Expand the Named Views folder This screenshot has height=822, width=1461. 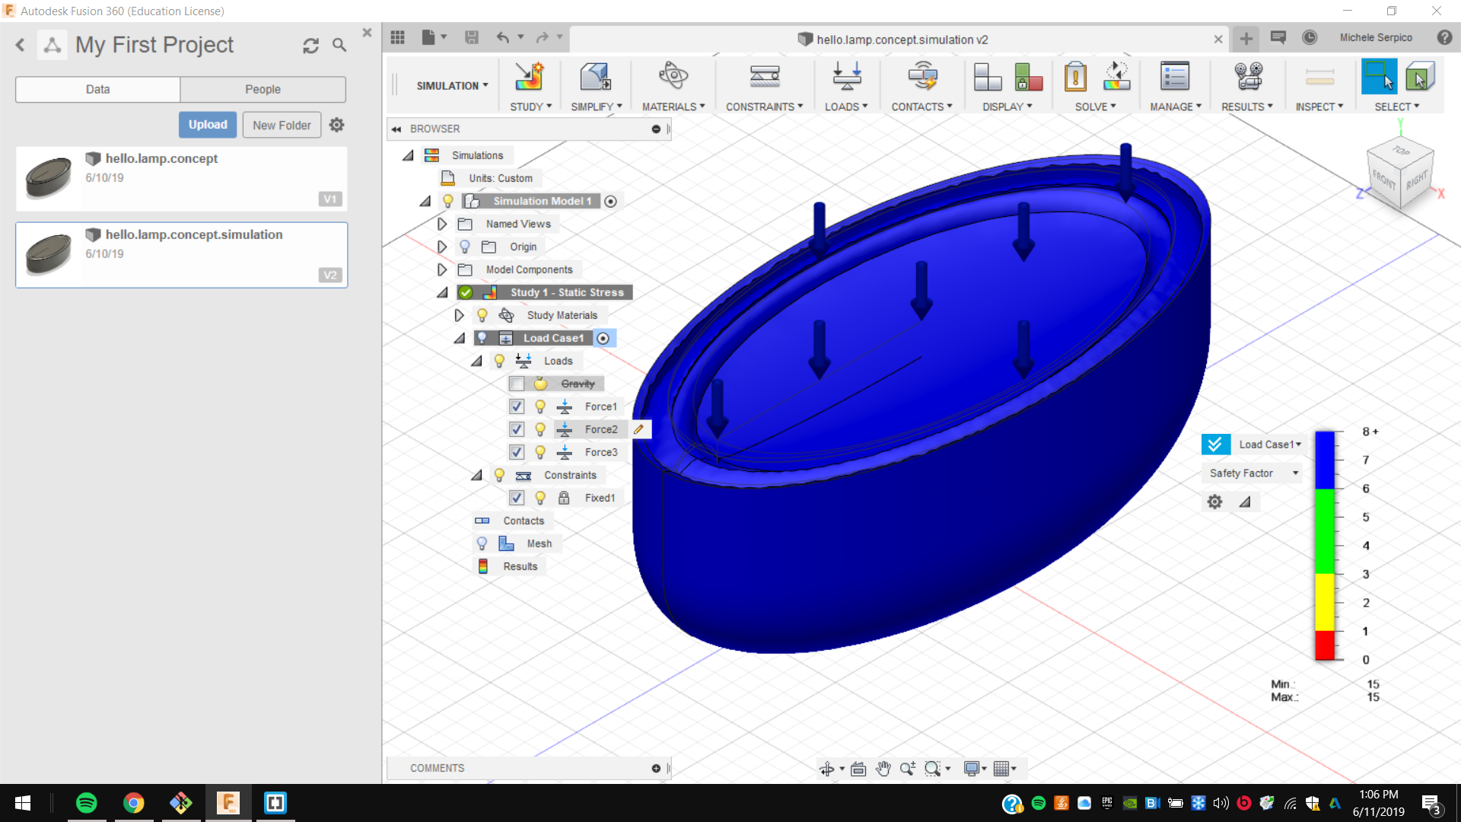click(x=442, y=224)
